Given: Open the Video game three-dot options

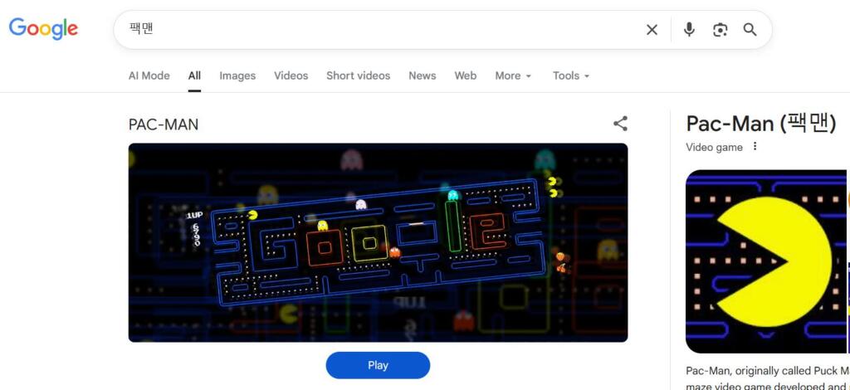Looking at the screenshot, I should (755, 147).
